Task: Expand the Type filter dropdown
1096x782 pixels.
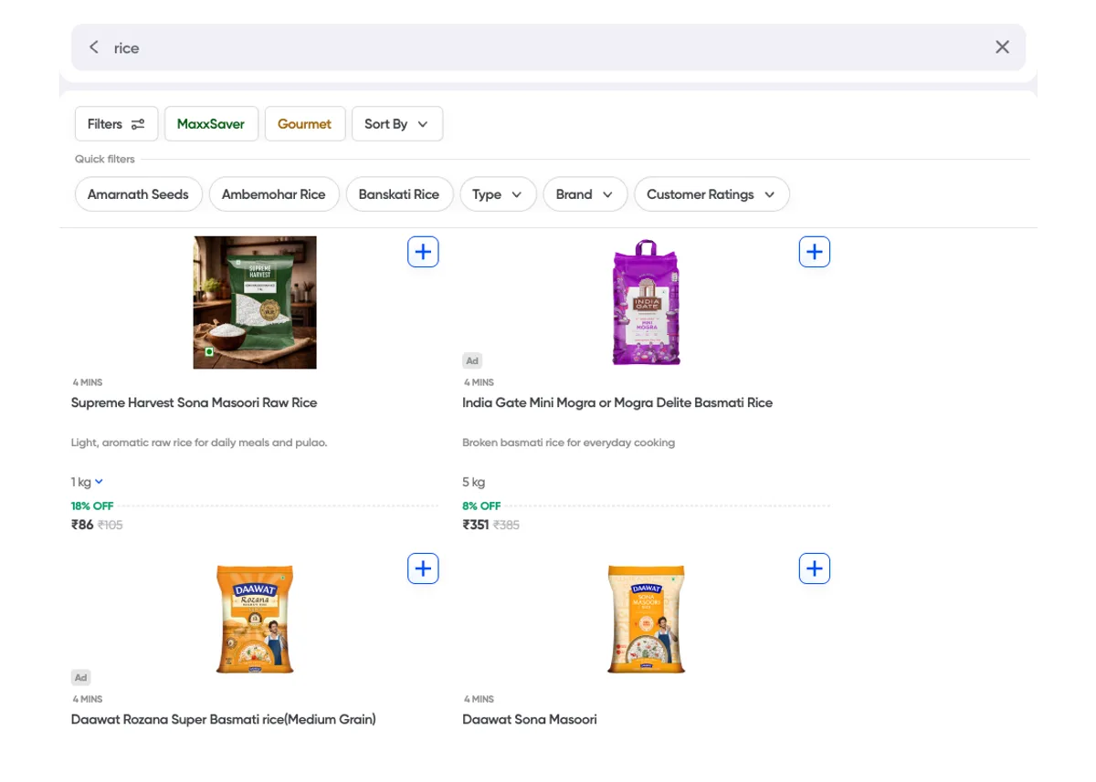Action: (498, 194)
